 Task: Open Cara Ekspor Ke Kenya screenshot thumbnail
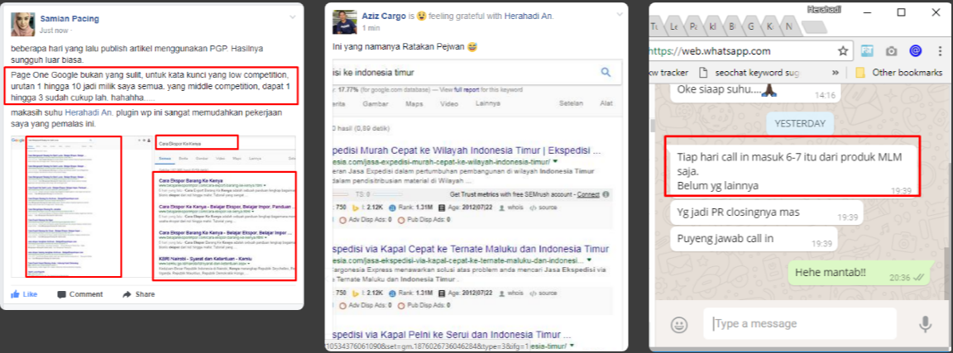coord(226,208)
